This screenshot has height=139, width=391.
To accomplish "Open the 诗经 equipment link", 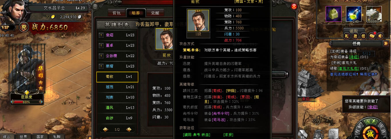I will click(354, 57).
